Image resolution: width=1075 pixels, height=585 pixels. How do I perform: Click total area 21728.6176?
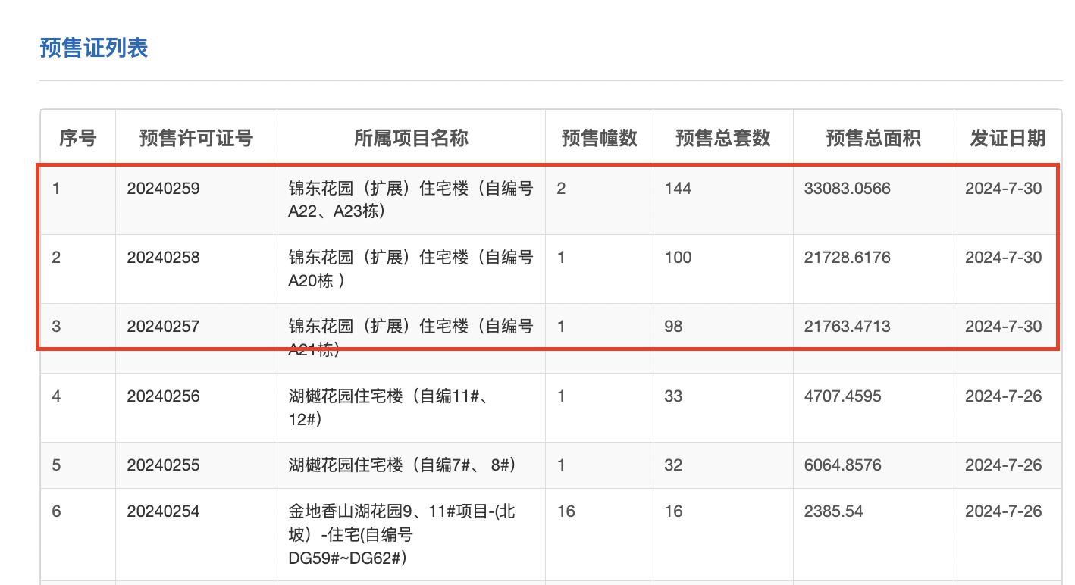click(848, 258)
